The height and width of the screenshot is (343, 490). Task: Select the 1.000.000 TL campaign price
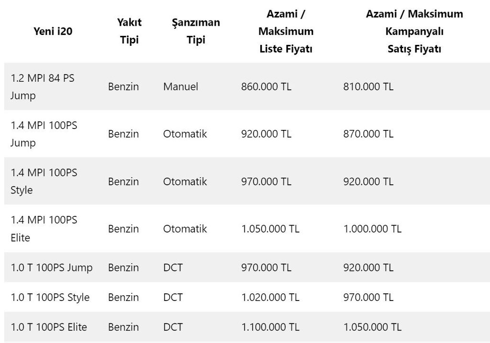point(372,229)
